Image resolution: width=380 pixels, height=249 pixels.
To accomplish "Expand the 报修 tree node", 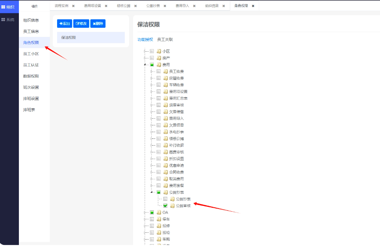I will (x=145, y=226).
